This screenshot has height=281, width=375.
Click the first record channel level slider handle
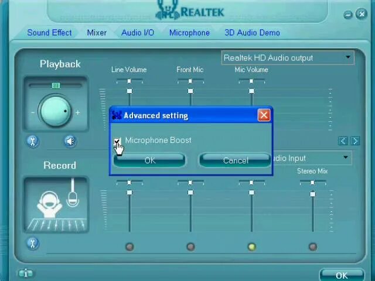(129, 193)
